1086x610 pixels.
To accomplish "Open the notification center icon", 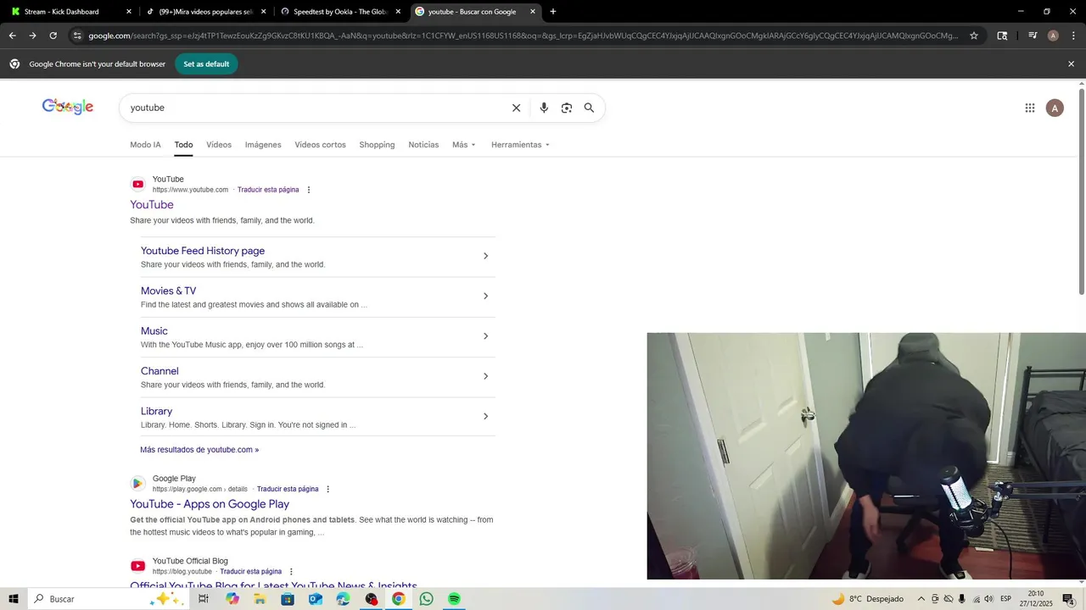I will (1068, 599).
